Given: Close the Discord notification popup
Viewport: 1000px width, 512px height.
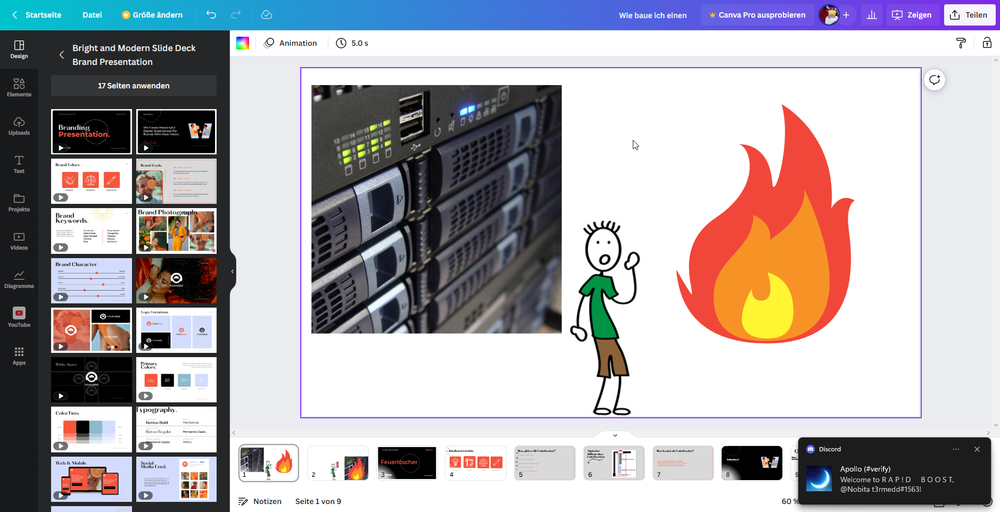Looking at the screenshot, I should pyautogui.click(x=977, y=449).
